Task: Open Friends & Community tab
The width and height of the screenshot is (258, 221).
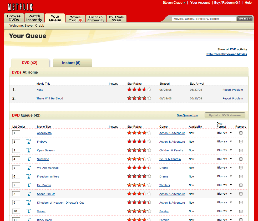Action: [96, 18]
